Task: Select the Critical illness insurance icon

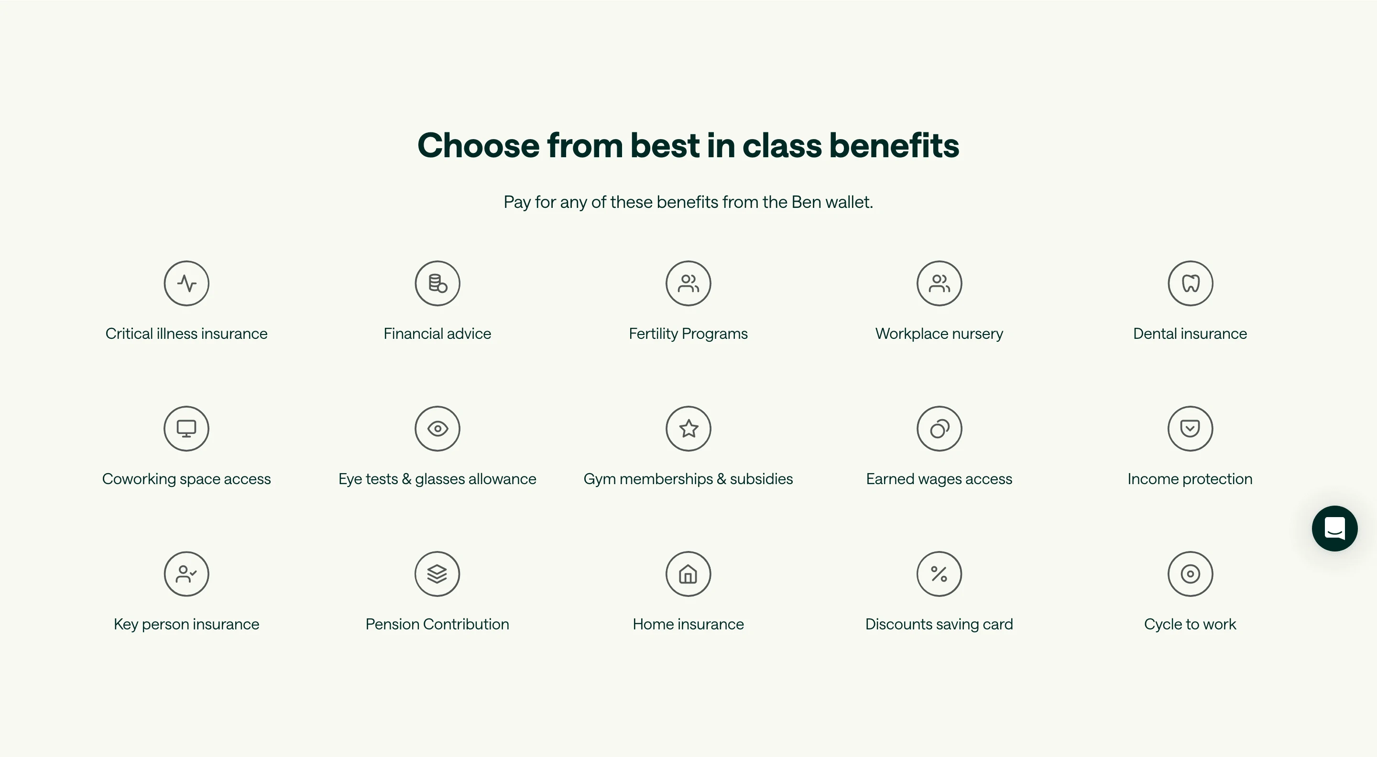Action: 186,283
